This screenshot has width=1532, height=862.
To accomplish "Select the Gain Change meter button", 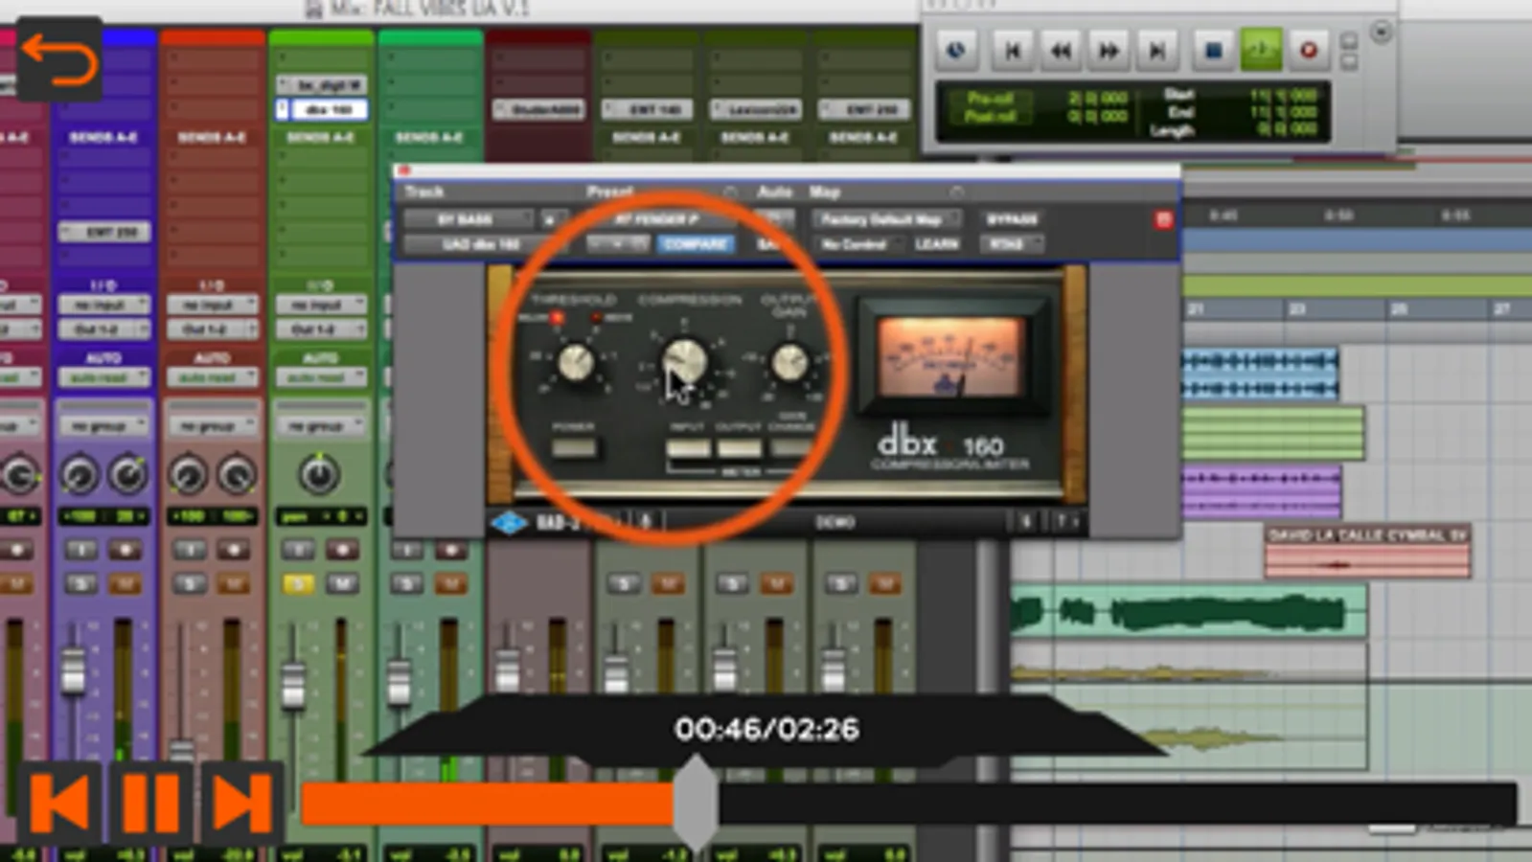I will coord(791,447).
